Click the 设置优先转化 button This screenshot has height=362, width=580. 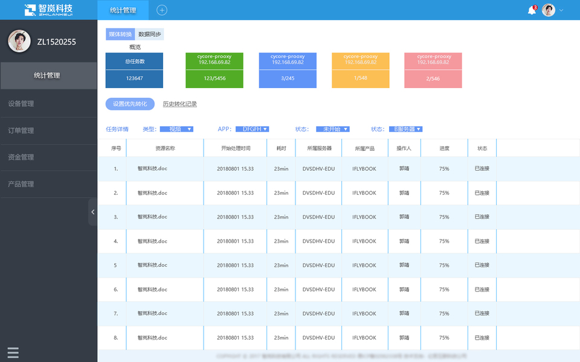pos(130,104)
